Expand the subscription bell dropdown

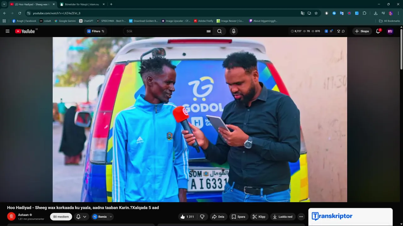coord(82,217)
